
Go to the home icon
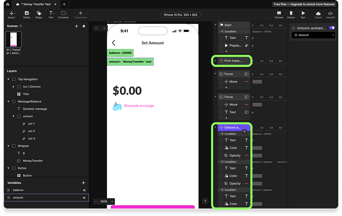[8, 4]
